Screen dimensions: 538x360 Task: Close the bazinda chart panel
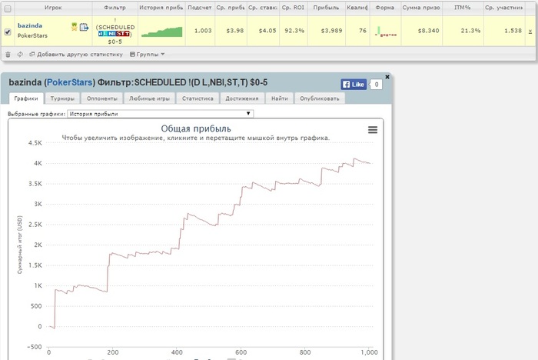(x=387, y=77)
